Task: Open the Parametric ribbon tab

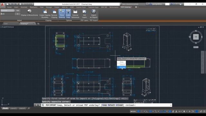Action: [x=33, y=7]
